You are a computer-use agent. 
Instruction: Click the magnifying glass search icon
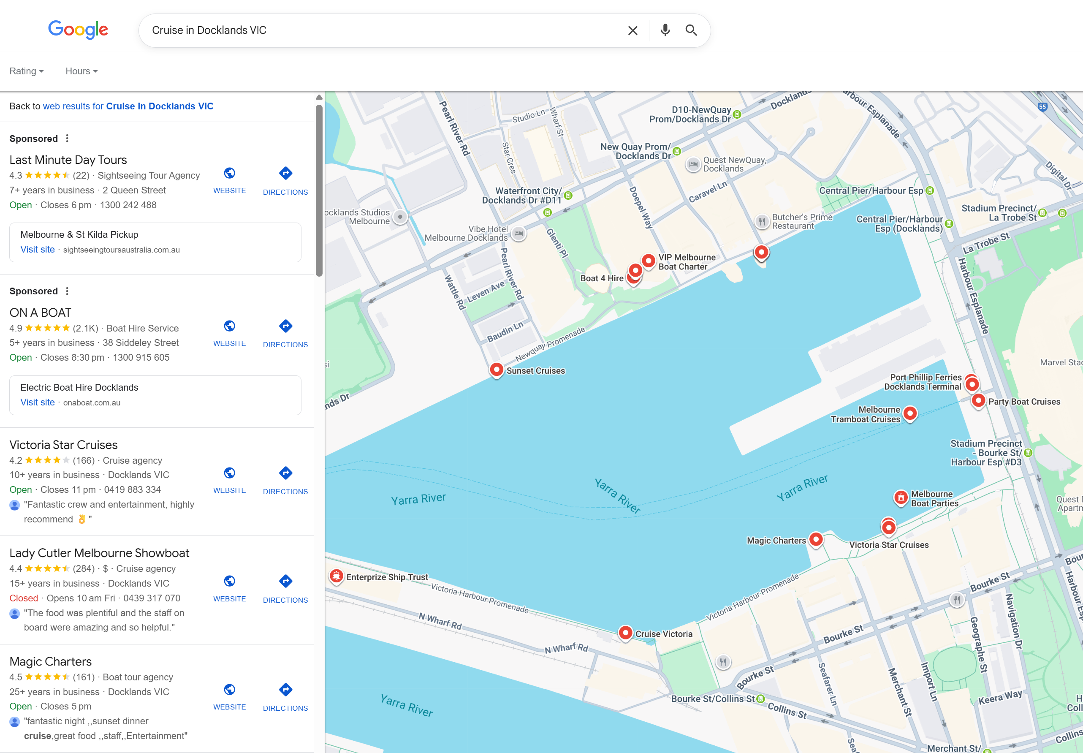[691, 30]
